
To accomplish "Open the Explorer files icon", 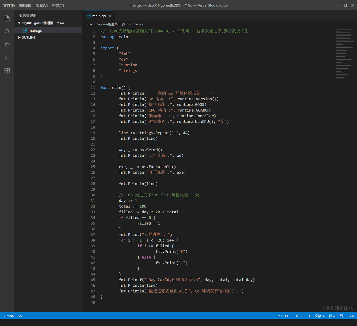I will (7, 19).
